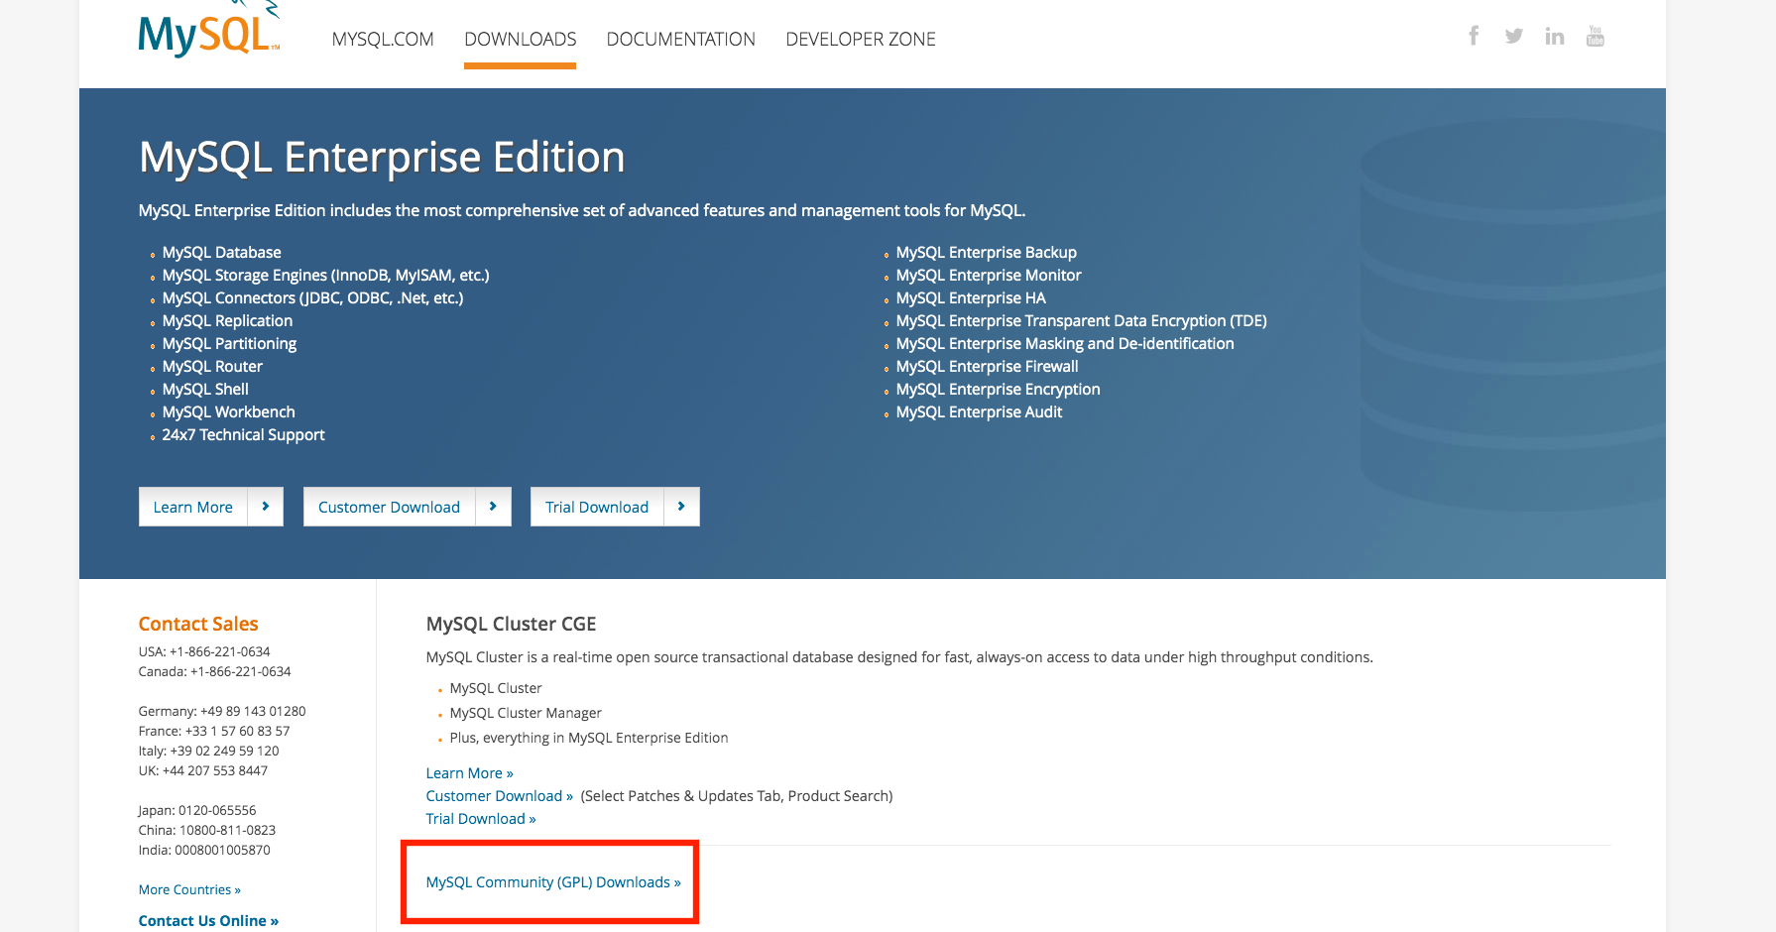Click the Germany phone number line

click(x=222, y=712)
